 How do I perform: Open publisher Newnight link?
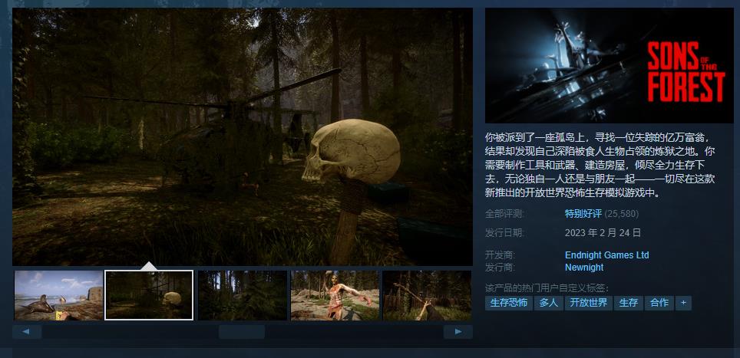[584, 268]
